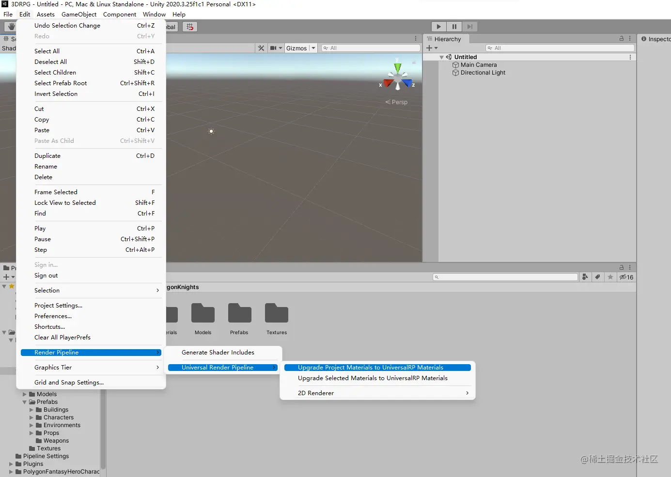Search by Type in Project panel

585,277
